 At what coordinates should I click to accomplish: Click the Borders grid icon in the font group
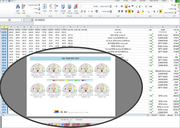coord(149,12)
